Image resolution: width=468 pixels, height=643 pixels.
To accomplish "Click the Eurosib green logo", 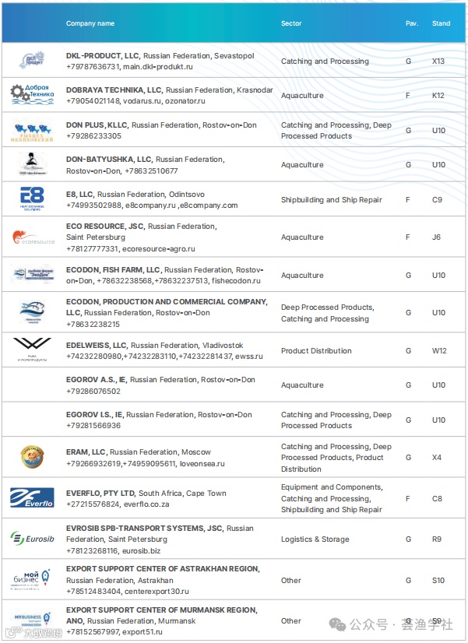I will tap(32, 539).
